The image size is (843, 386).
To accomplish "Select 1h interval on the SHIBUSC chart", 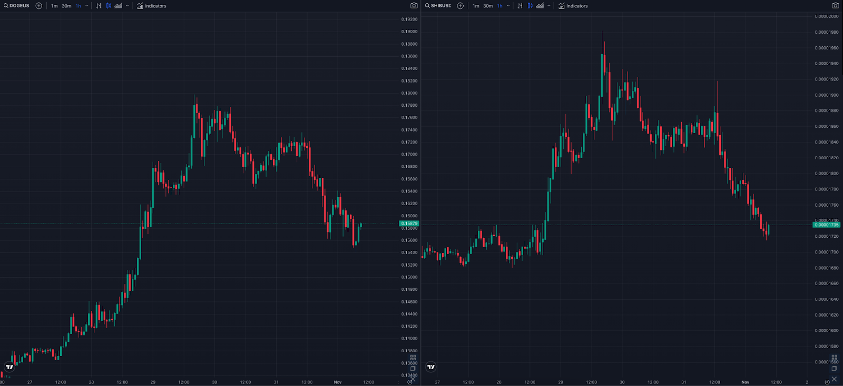I will [500, 6].
